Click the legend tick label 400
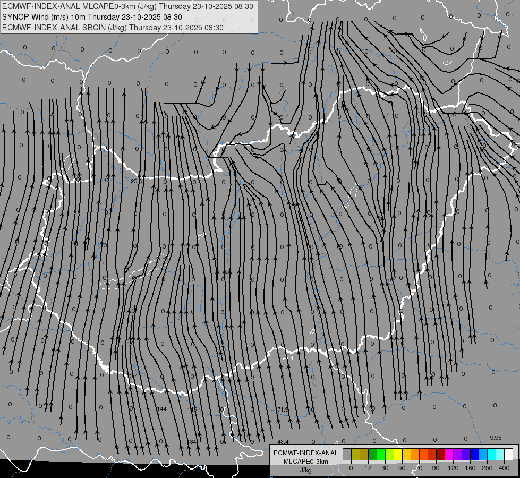Viewport: 520px width, 478px height. click(504, 468)
